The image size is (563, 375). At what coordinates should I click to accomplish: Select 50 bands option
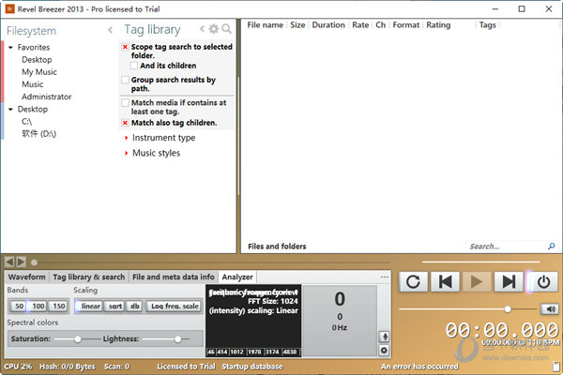point(19,307)
